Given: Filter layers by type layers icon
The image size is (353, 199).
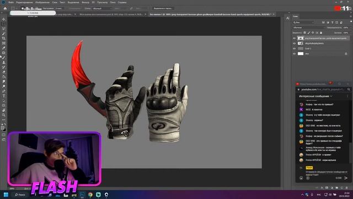Looking at the screenshot, I should (332, 22).
